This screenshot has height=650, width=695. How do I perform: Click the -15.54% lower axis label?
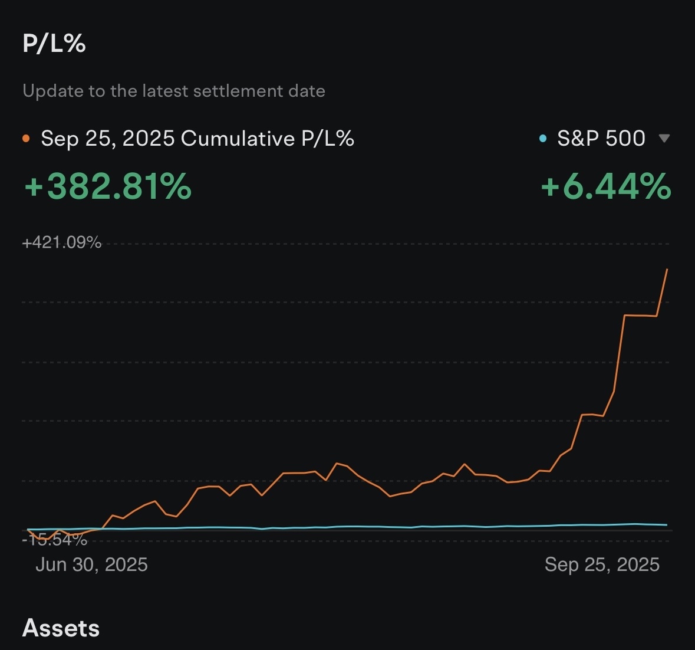click(x=55, y=539)
